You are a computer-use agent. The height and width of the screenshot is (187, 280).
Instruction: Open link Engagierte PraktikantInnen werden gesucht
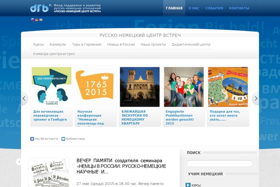click(x=180, y=117)
